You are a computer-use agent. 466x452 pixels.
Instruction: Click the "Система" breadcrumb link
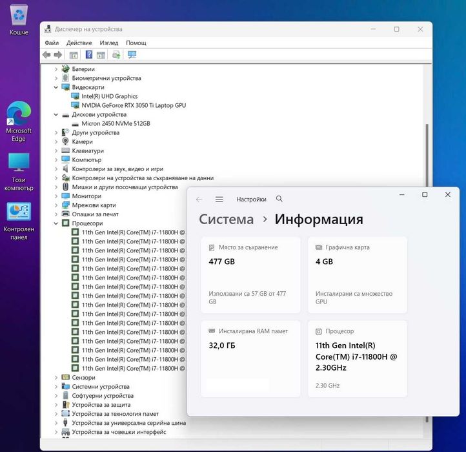click(x=226, y=220)
